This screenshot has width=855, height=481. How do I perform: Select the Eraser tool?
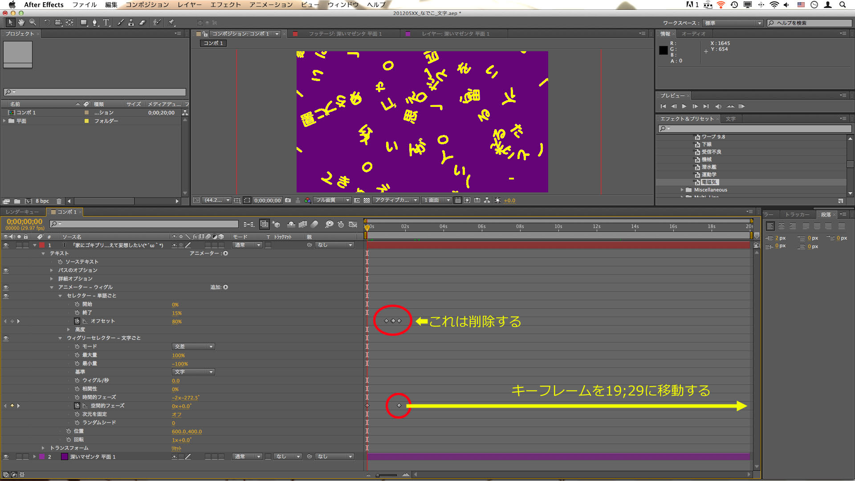142,22
